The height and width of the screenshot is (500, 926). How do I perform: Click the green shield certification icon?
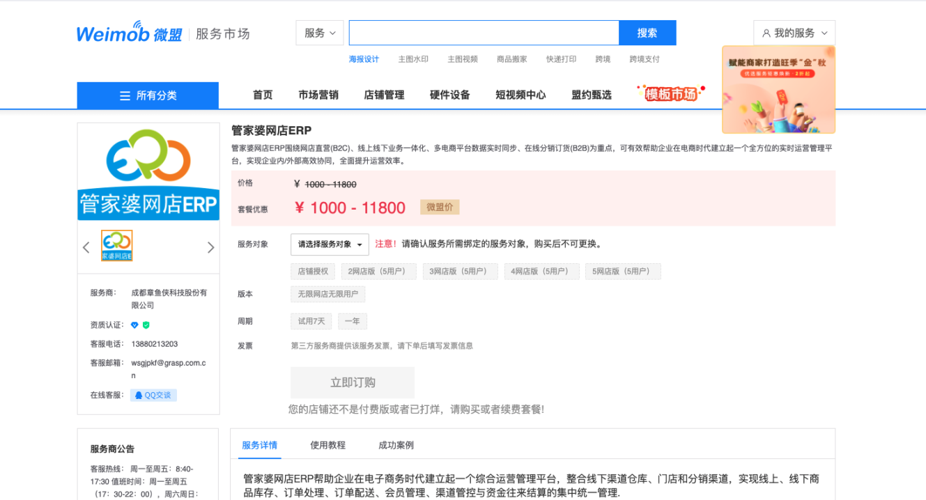146,325
